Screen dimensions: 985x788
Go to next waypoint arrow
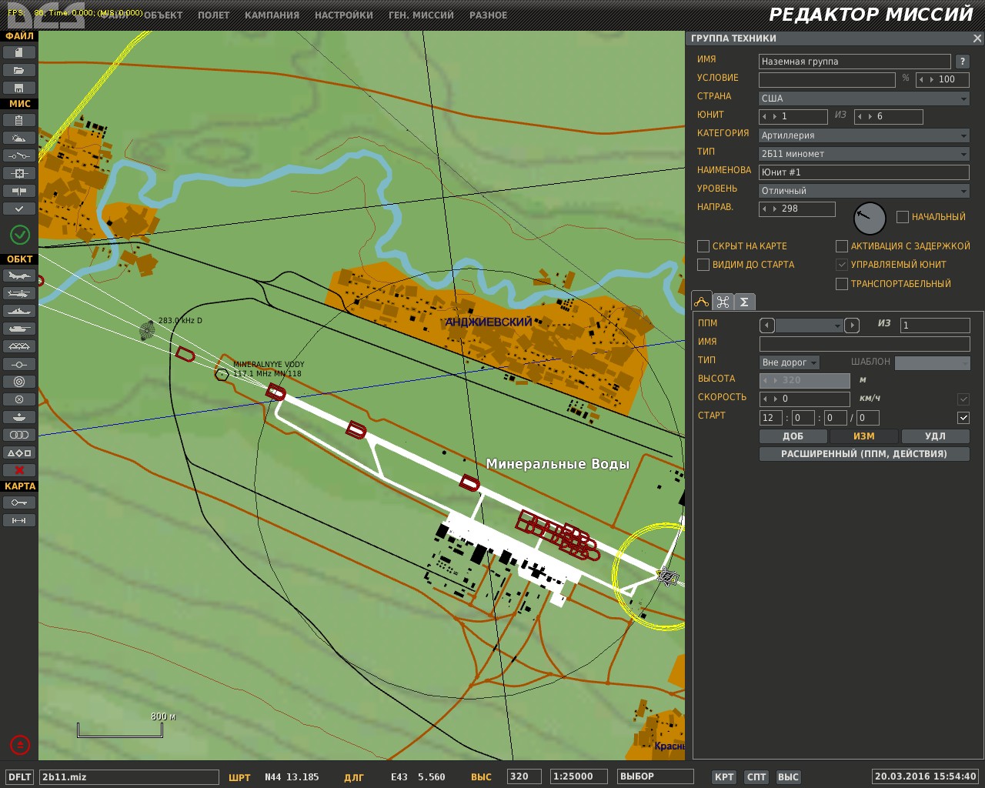[x=852, y=326]
